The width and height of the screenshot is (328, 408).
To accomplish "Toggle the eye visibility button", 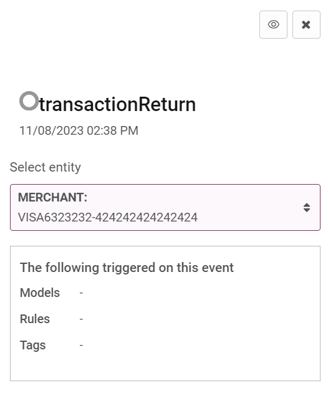I will tap(273, 25).
